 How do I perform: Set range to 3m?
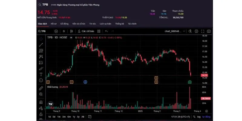coord(64,117)
